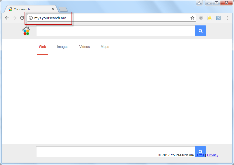Go back to the previous page
The image size is (234, 165).
7,18
